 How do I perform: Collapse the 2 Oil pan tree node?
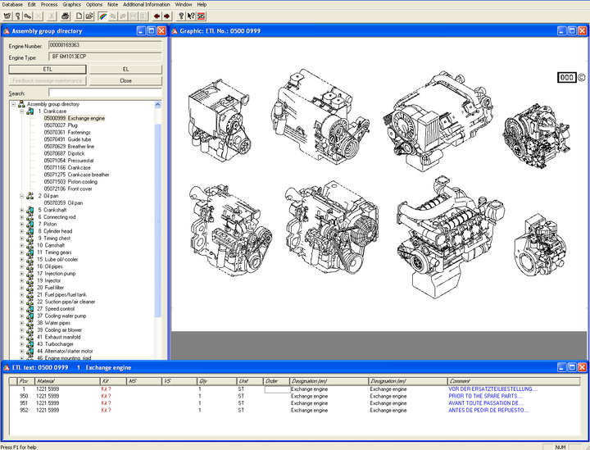pyautogui.click(x=22, y=196)
